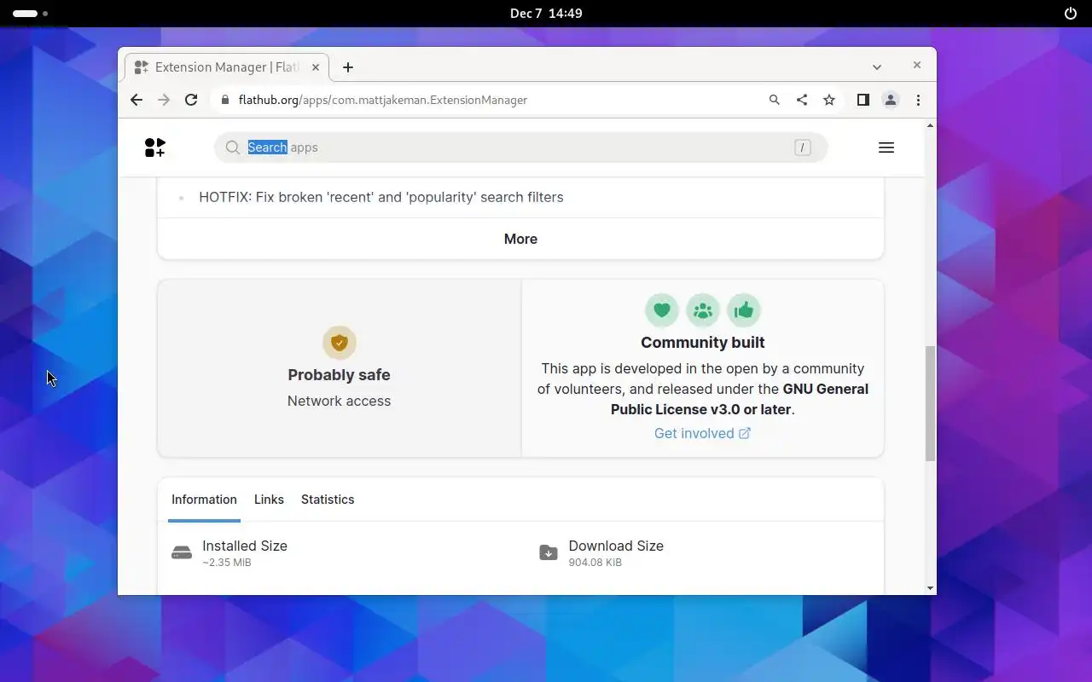Click the Network access text

pos(340,401)
